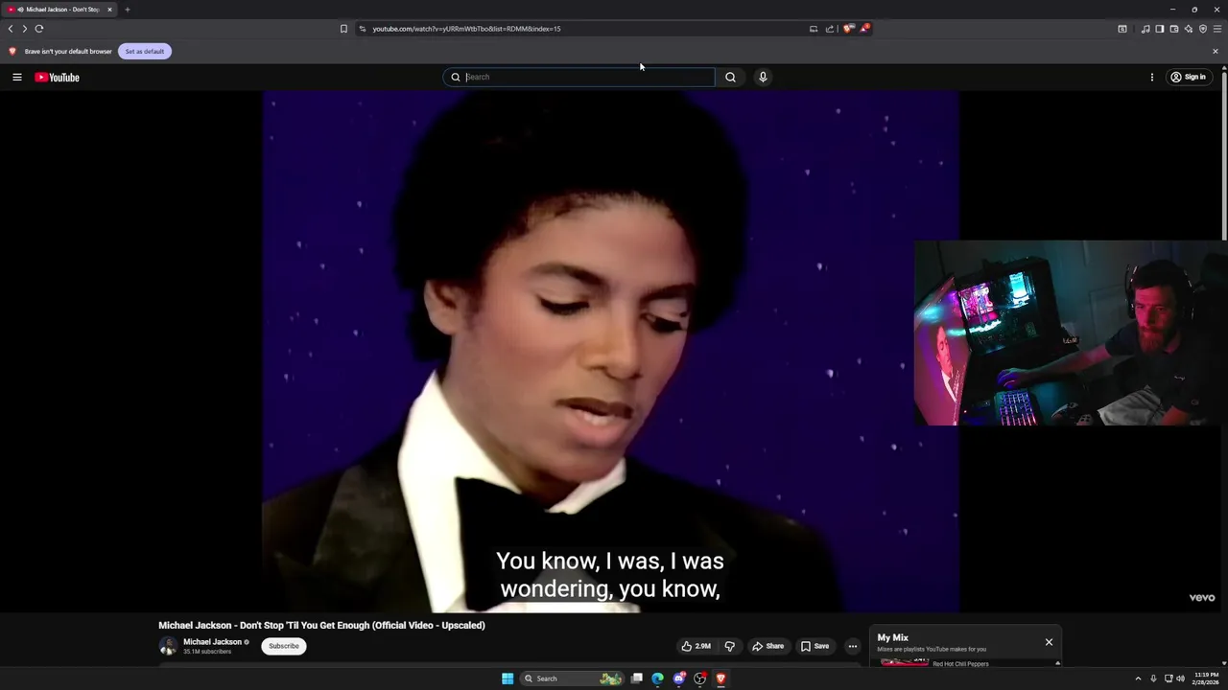Close the My Mix playlist panel
The height and width of the screenshot is (690, 1228).
pyautogui.click(x=1049, y=642)
